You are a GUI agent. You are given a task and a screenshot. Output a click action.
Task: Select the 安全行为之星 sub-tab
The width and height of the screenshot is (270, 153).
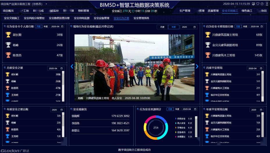click(x=121, y=18)
